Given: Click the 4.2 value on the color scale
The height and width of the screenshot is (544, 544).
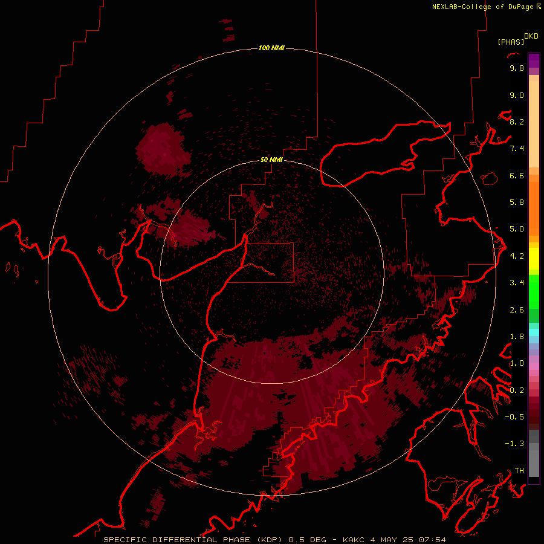Looking at the screenshot, I should click(517, 256).
